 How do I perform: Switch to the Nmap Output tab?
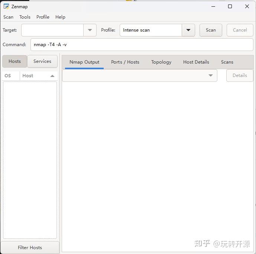click(x=84, y=62)
